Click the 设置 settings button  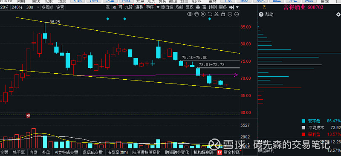(x=60, y=7)
